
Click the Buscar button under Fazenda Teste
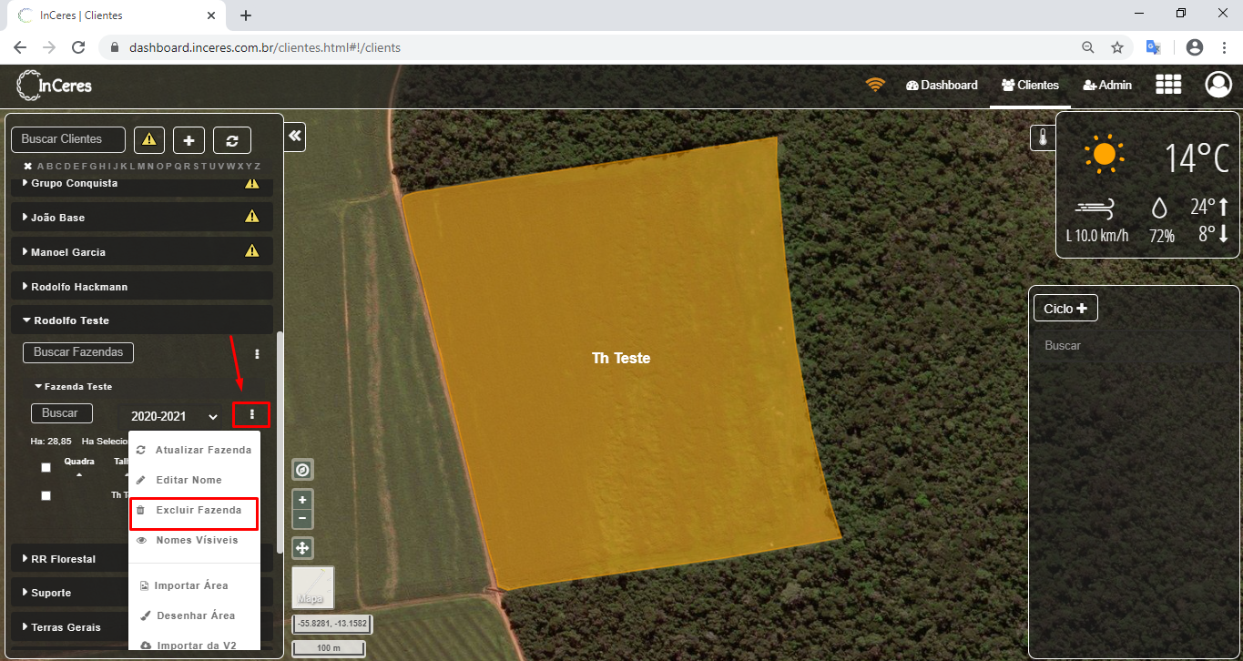click(61, 413)
